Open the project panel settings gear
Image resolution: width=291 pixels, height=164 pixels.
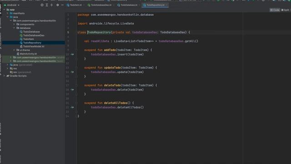click(x=58, y=5)
